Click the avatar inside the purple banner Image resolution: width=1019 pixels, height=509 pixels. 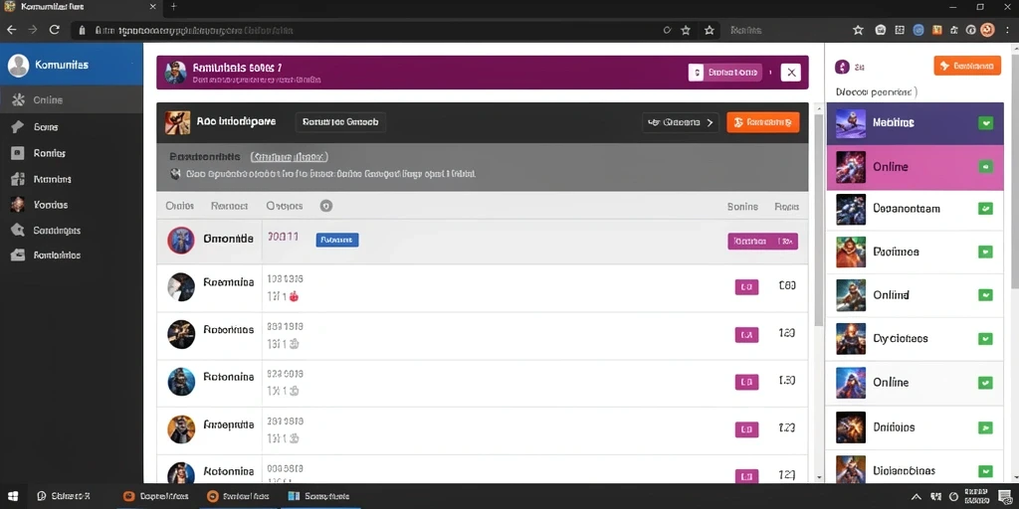pos(175,72)
